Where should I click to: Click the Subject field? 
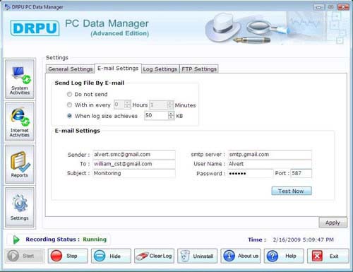tap(134, 173)
